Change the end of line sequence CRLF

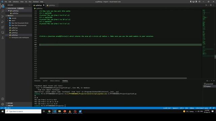(x=187, y=108)
